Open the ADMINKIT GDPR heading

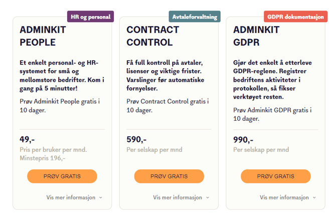tap(256, 36)
